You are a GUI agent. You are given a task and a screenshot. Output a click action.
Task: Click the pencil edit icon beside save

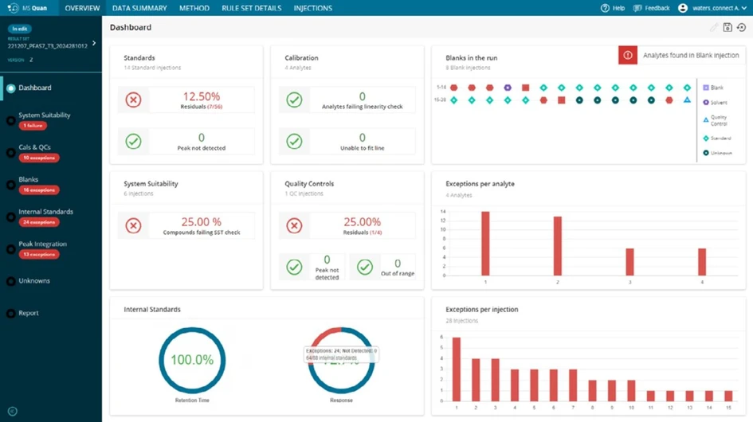(714, 27)
